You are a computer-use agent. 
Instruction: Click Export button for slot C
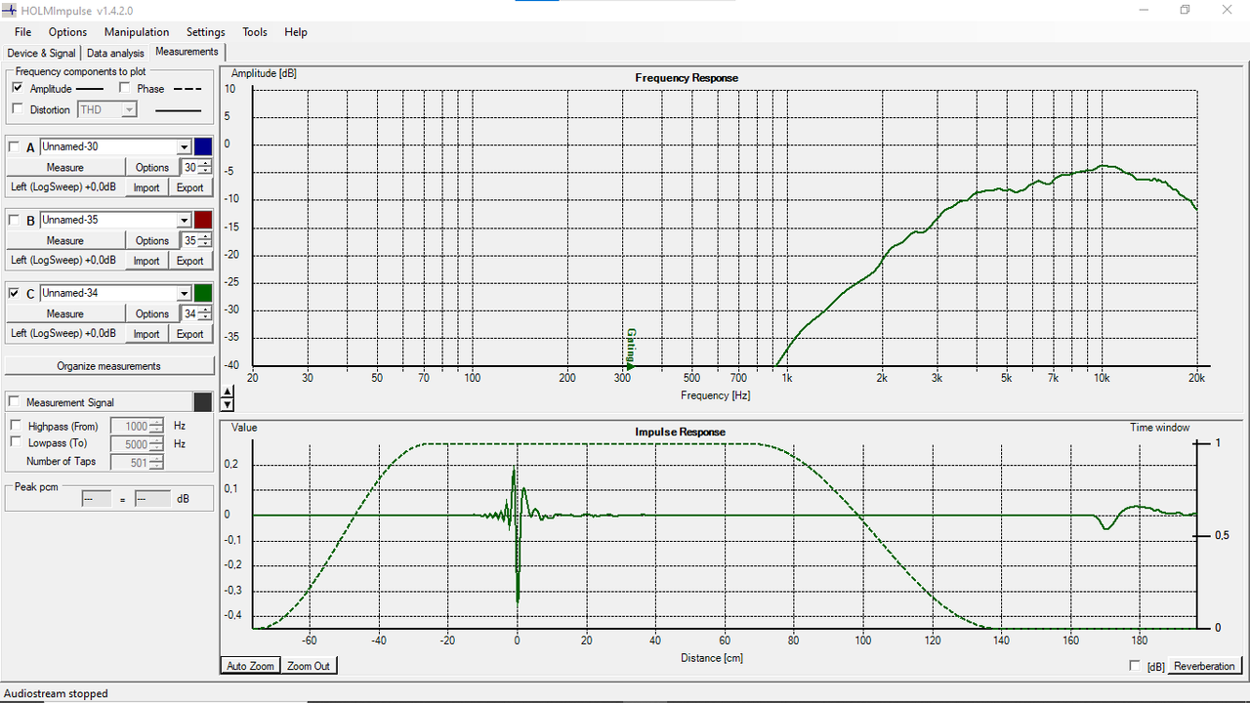[190, 334]
